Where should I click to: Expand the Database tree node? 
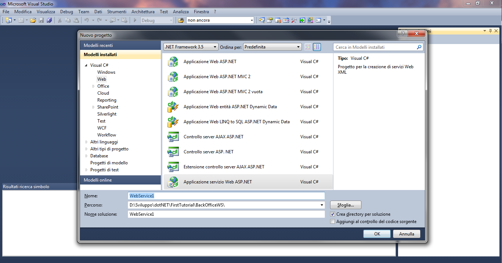(x=86, y=156)
